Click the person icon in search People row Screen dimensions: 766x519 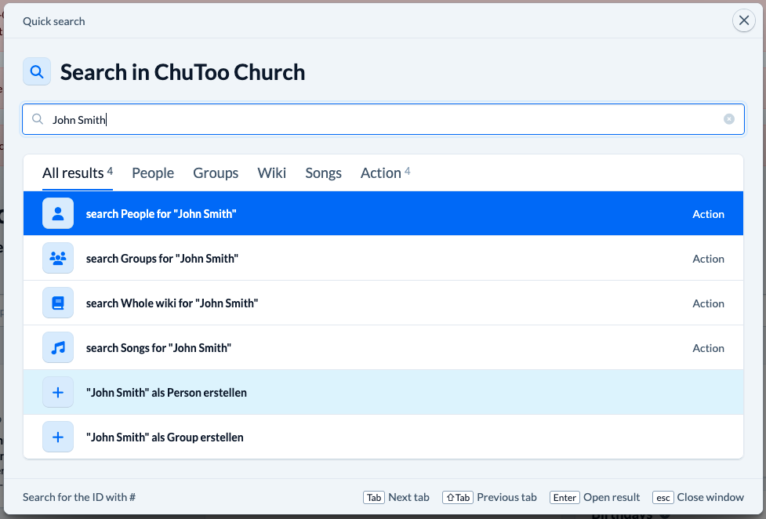58,214
